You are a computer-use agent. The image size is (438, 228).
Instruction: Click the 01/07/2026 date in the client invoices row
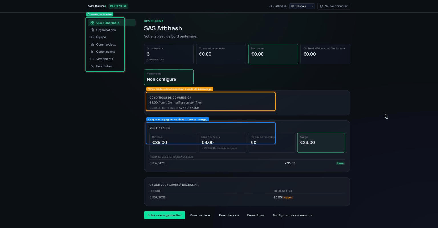coord(158,163)
